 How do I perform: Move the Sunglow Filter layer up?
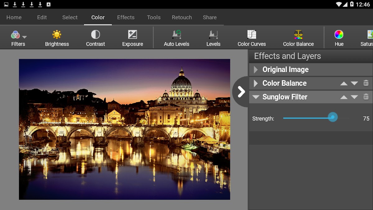tap(344, 97)
